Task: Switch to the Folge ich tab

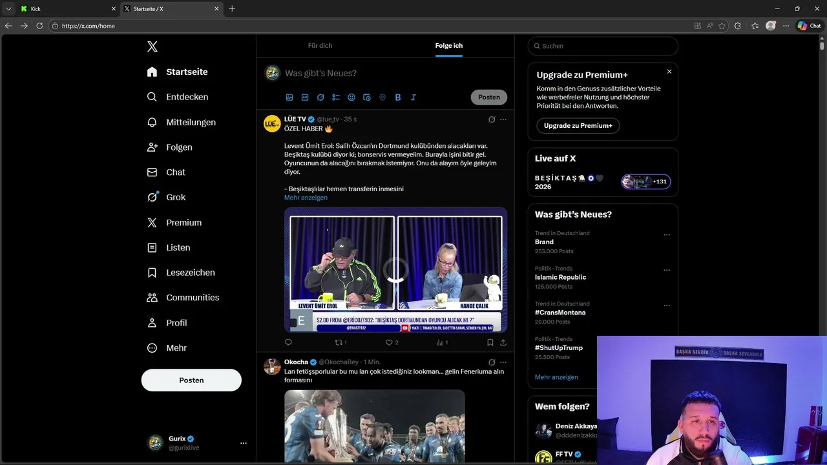Action: (449, 46)
